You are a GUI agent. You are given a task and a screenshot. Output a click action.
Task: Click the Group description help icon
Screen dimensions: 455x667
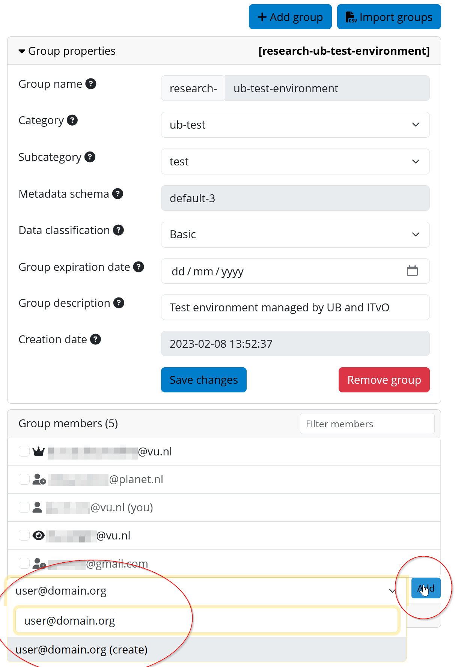click(x=119, y=303)
